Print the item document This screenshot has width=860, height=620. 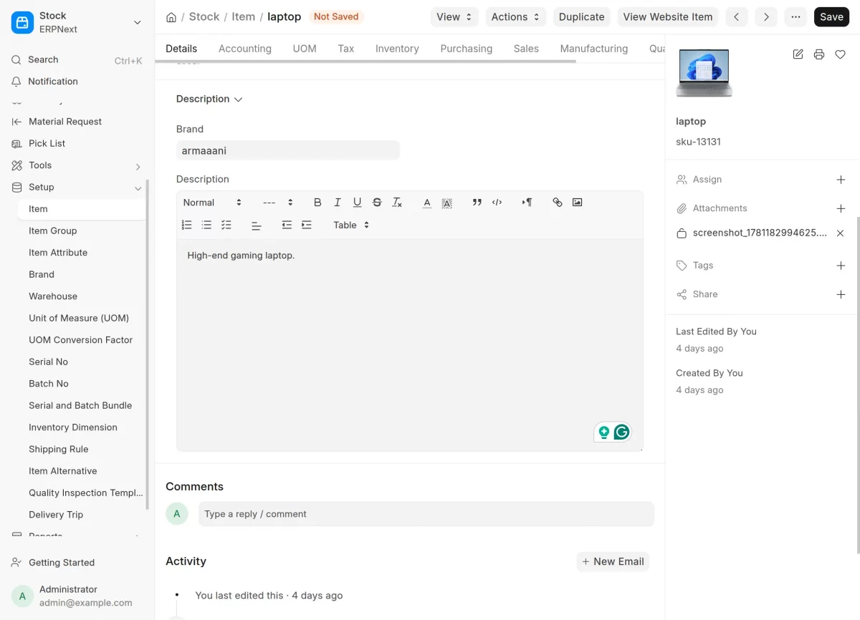(x=819, y=54)
